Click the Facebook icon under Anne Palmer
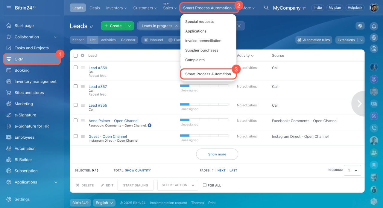Viewport: 383px width, 208px height. click(150, 126)
